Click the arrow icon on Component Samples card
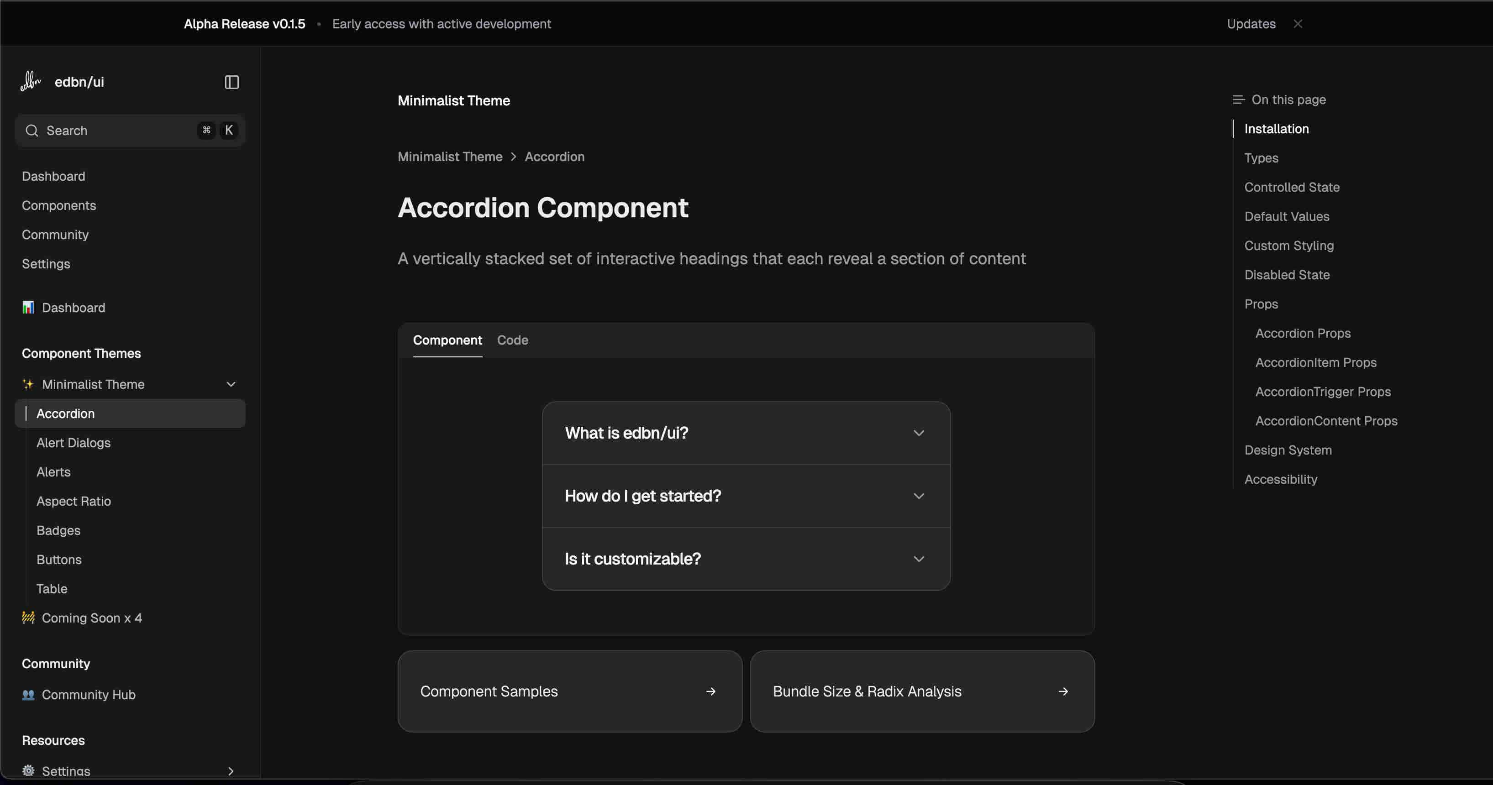This screenshot has width=1493, height=785. [710, 691]
